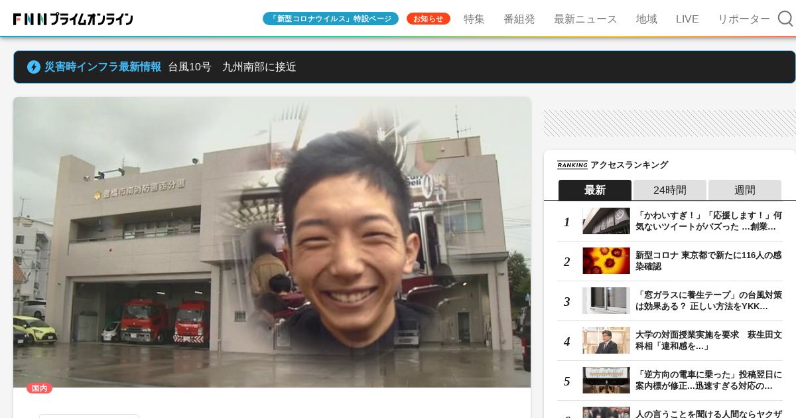Open the 最新ニュース menu item
This screenshot has height=418, width=796.
tap(585, 19)
